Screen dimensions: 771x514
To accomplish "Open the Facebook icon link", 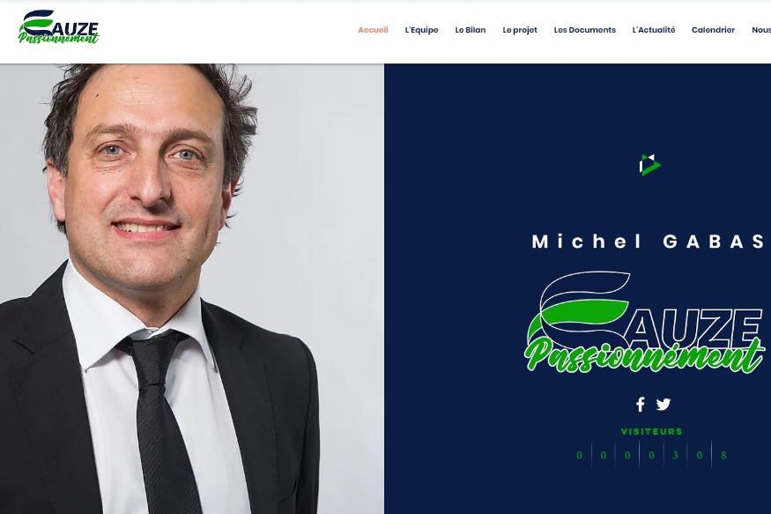I will [x=641, y=405].
